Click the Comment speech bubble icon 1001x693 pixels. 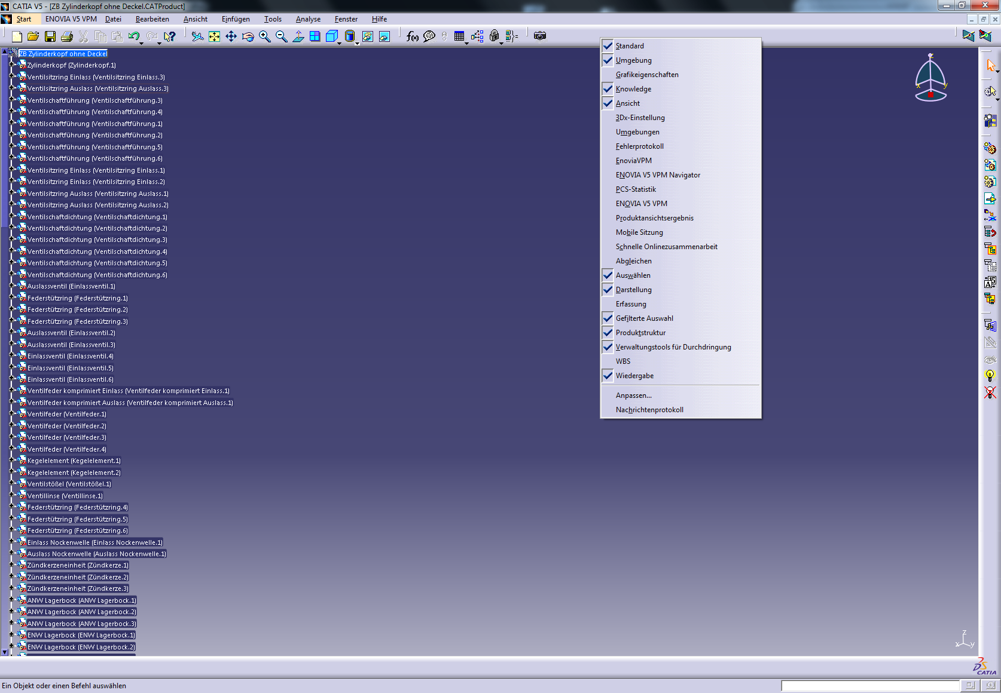click(429, 36)
